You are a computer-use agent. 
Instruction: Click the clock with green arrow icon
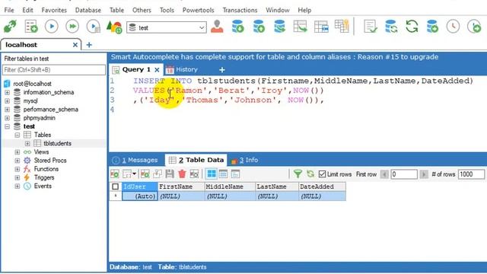click(474, 27)
